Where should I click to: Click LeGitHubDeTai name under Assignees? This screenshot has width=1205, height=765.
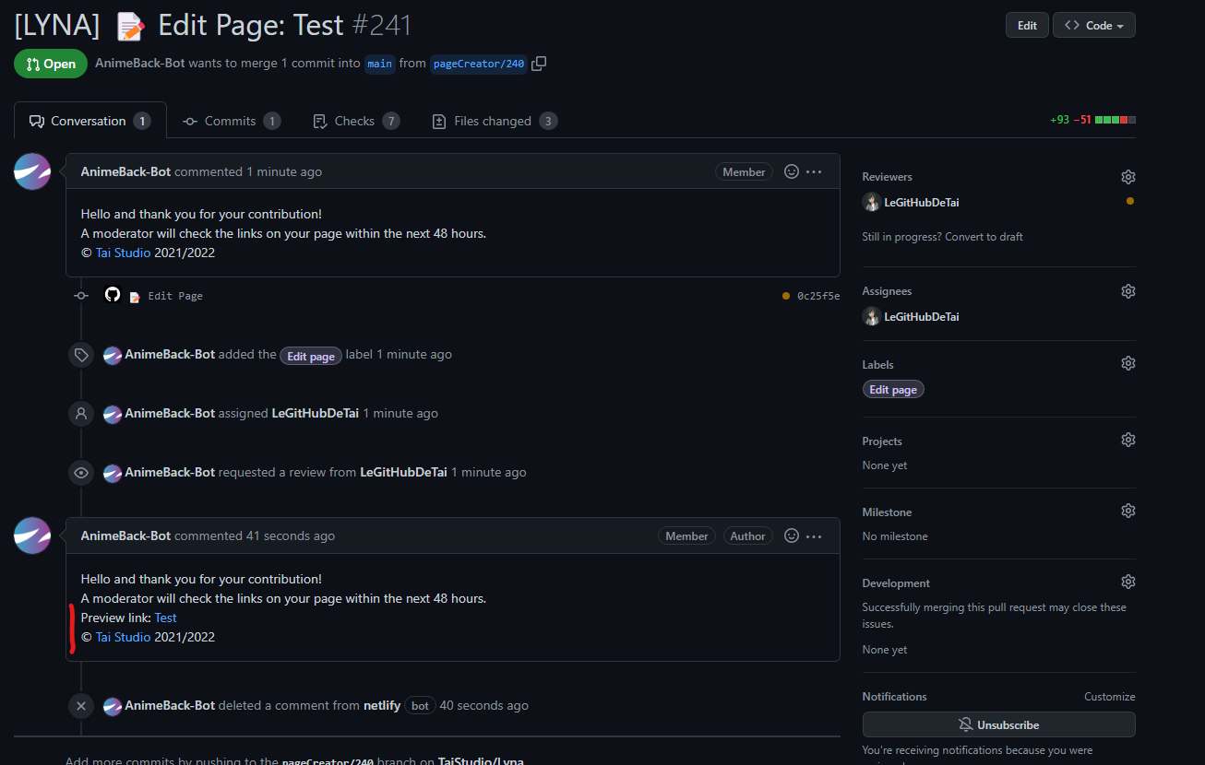[922, 316]
